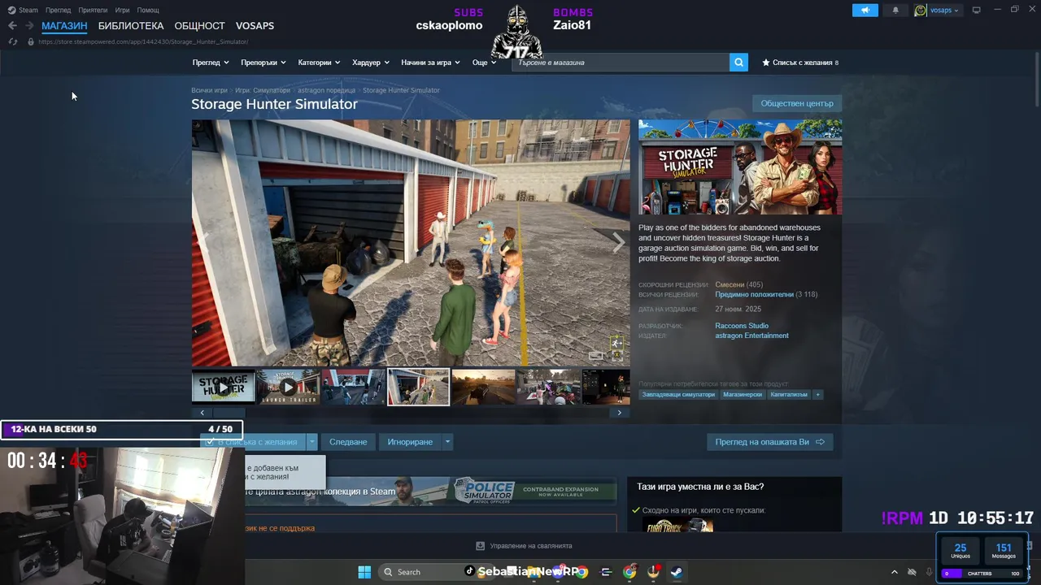Open the Police Simulator contraband banner
The width and height of the screenshot is (1041, 585).
[429, 491]
